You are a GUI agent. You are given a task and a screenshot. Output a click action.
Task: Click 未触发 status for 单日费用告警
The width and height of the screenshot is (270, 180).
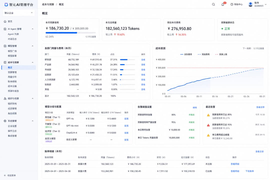pyautogui.click(x=191, y=130)
